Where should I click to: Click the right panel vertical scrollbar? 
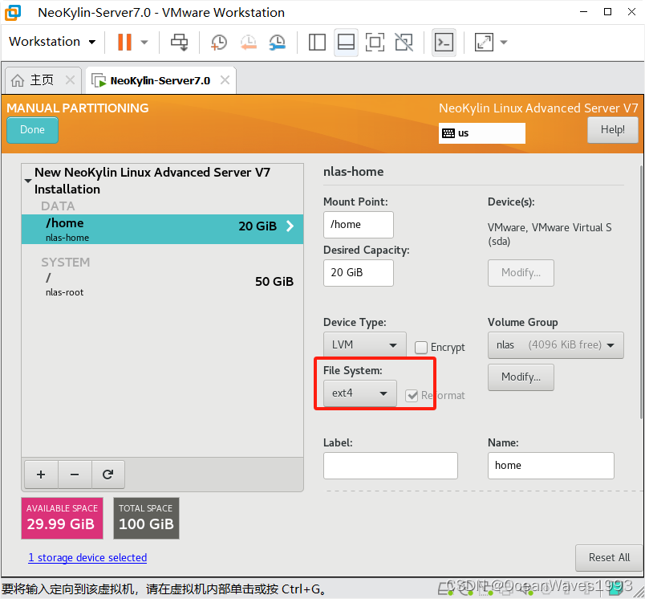click(x=641, y=292)
